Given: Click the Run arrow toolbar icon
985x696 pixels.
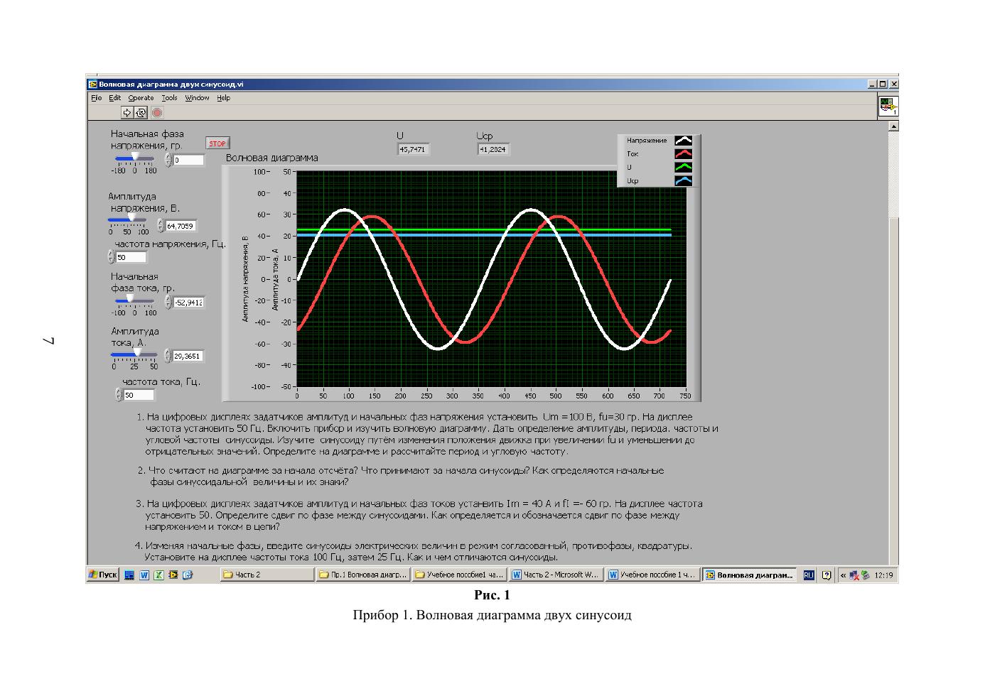Looking at the screenshot, I should (127, 112).
